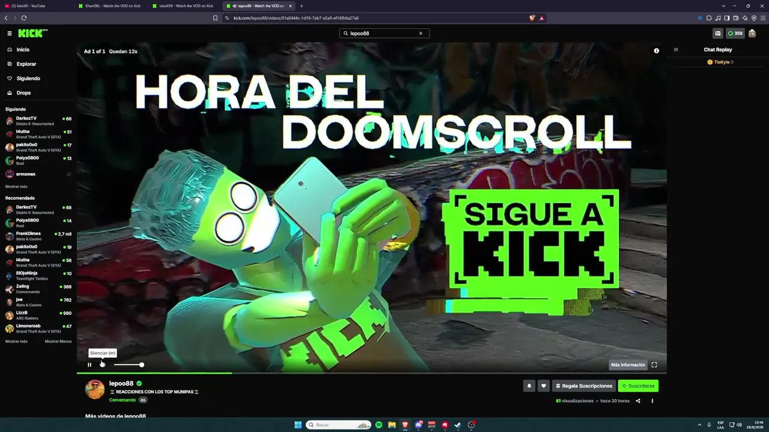Open the tab search dropdown

pyautogui.click(x=724, y=6)
